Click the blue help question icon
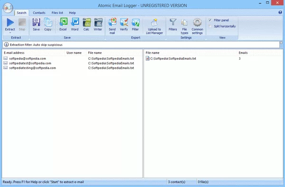285x187 pixels. (280, 12)
